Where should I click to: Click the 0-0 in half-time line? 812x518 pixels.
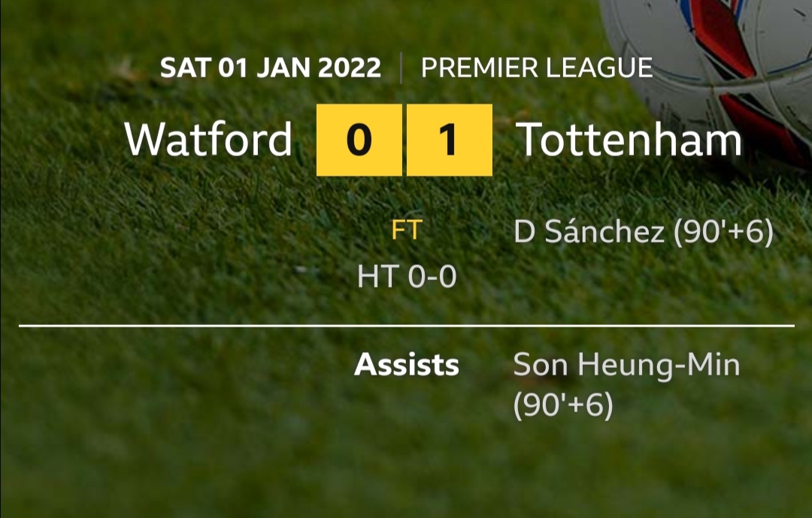pos(432,276)
